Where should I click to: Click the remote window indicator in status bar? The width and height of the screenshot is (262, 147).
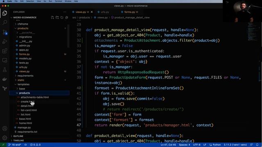tap(3, 145)
